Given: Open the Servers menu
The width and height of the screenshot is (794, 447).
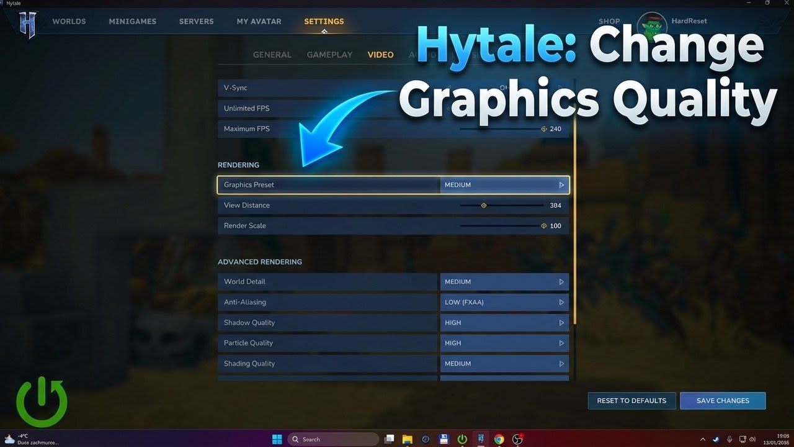Looking at the screenshot, I should click(x=196, y=22).
